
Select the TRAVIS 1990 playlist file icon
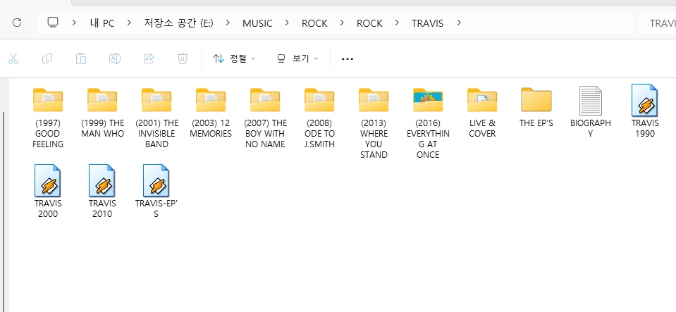tap(645, 101)
